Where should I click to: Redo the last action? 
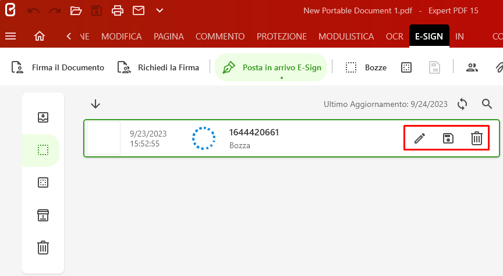click(x=55, y=10)
